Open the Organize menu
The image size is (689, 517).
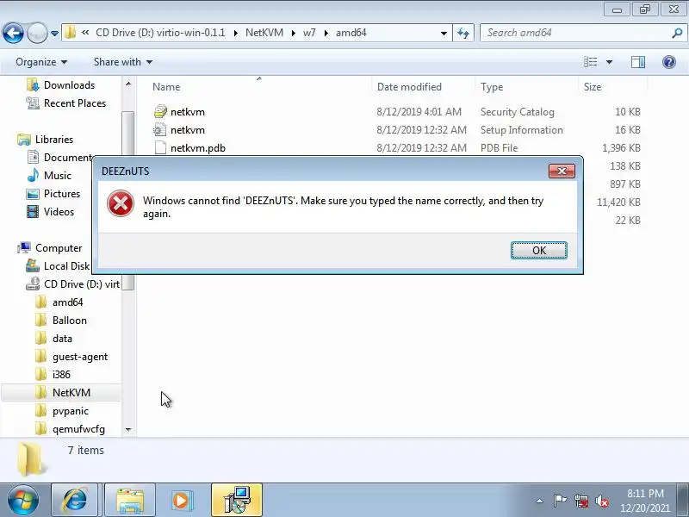[x=41, y=62]
